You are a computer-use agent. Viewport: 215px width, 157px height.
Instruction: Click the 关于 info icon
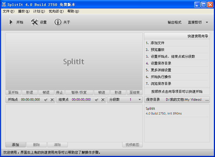[x=58, y=22]
